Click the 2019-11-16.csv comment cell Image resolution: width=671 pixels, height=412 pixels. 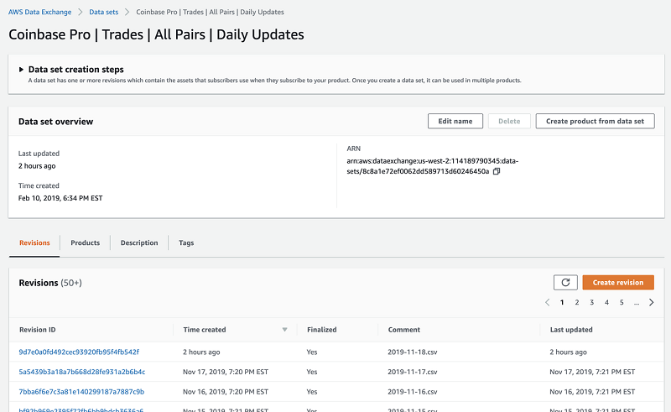coord(413,392)
